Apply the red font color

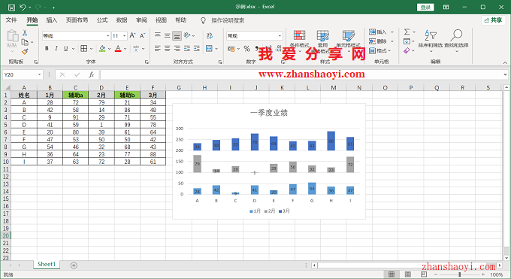click(118, 49)
